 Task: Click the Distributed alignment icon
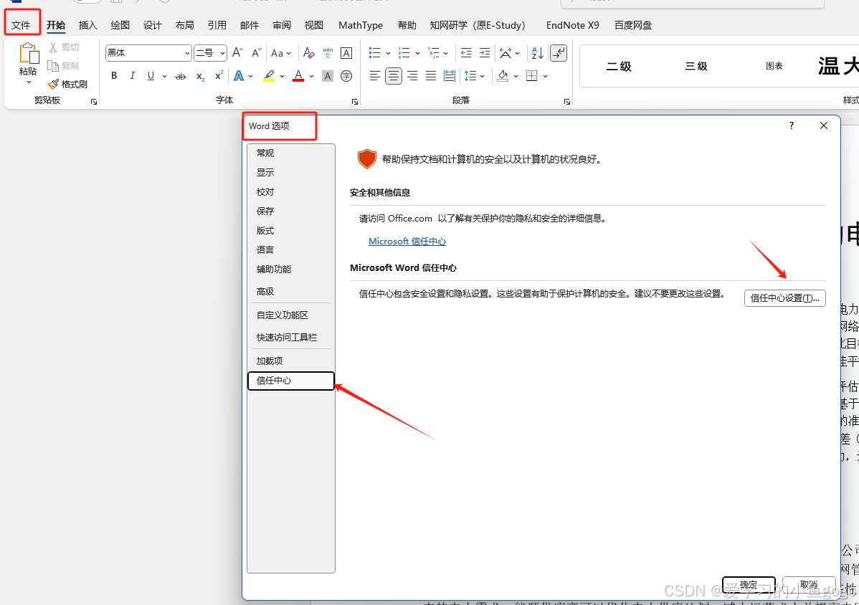pos(450,75)
